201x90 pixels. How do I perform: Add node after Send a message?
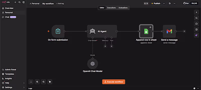(x=184, y=31)
